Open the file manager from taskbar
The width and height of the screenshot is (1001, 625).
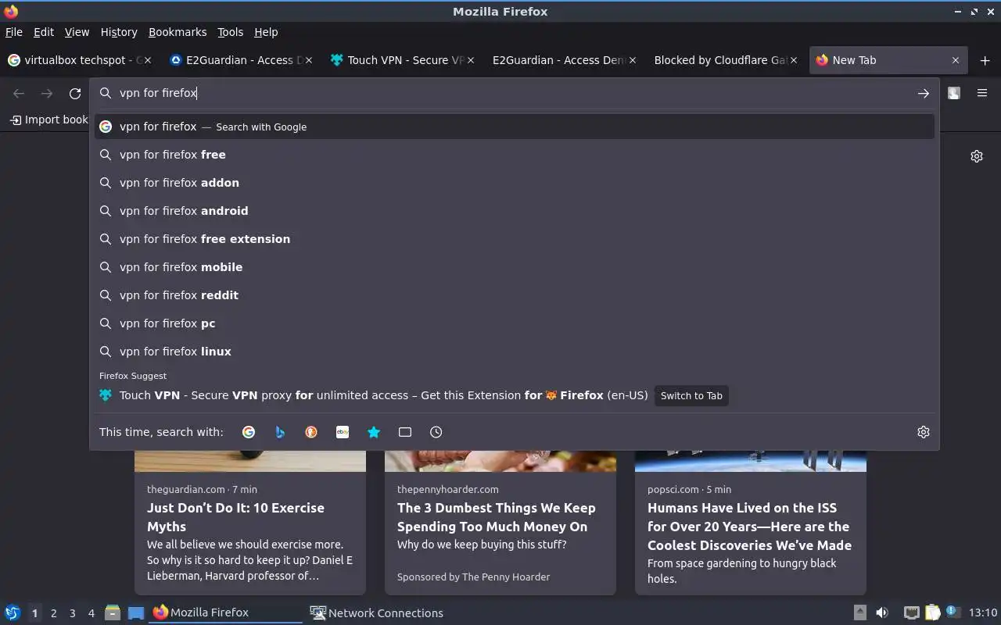click(113, 612)
